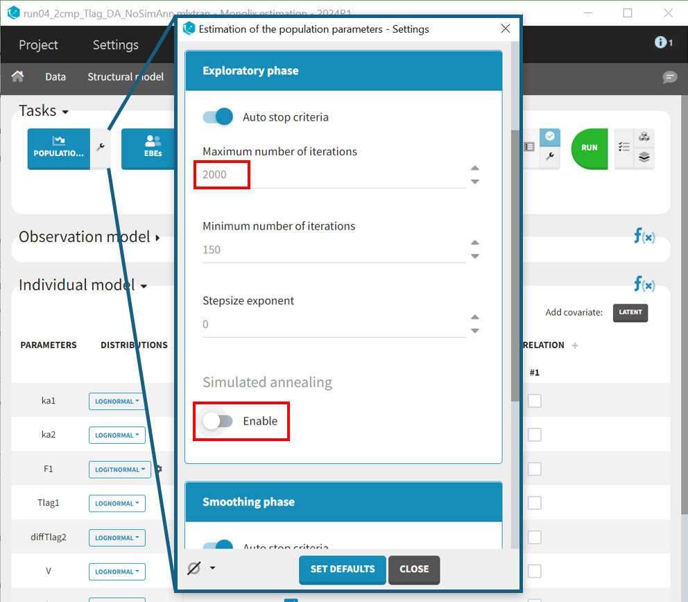Viewport: 688px width, 602px height.
Task: Switch to the Data tab
Action: coord(55,77)
